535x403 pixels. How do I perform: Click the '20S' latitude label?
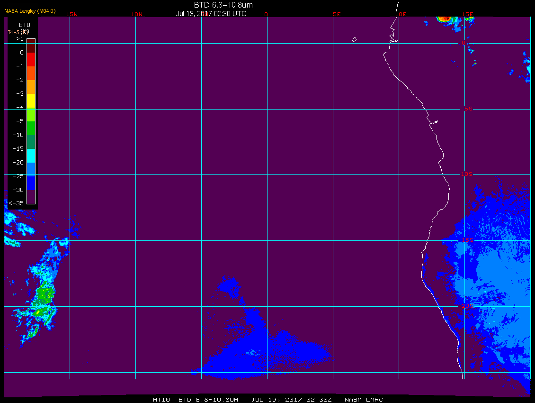pyautogui.click(x=468, y=306)
